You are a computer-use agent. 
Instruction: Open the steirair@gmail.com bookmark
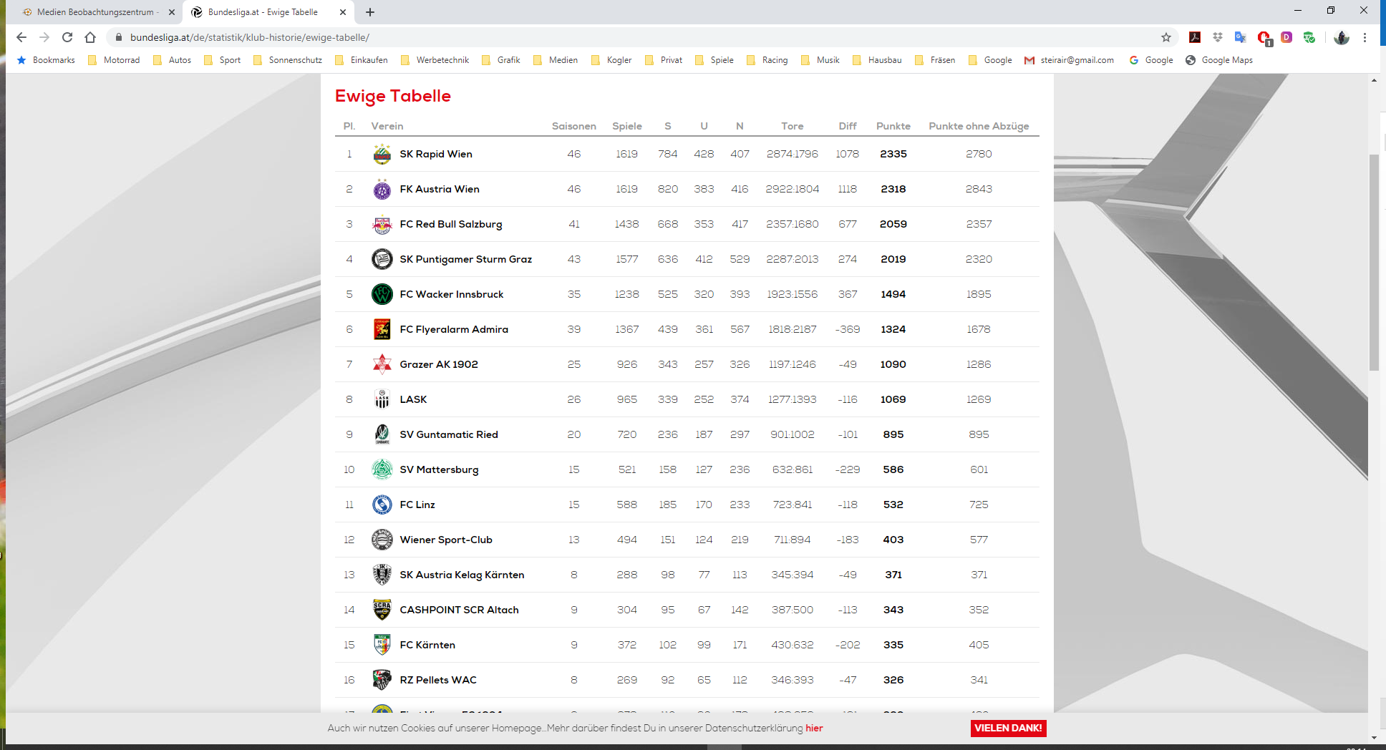[x=1069, y=60]
